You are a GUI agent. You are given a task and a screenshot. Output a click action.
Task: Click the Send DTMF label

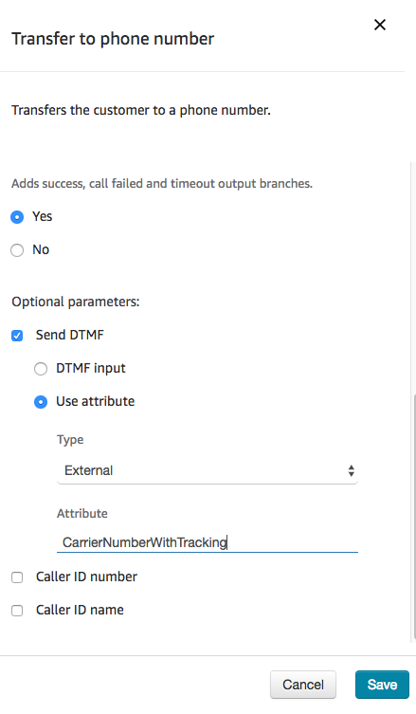pos(69,335)
